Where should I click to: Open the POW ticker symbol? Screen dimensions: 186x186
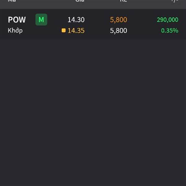pos(17,20)
